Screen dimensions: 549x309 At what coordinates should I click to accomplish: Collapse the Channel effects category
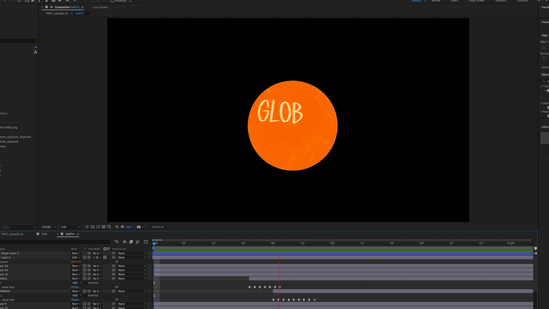point(542,103)
